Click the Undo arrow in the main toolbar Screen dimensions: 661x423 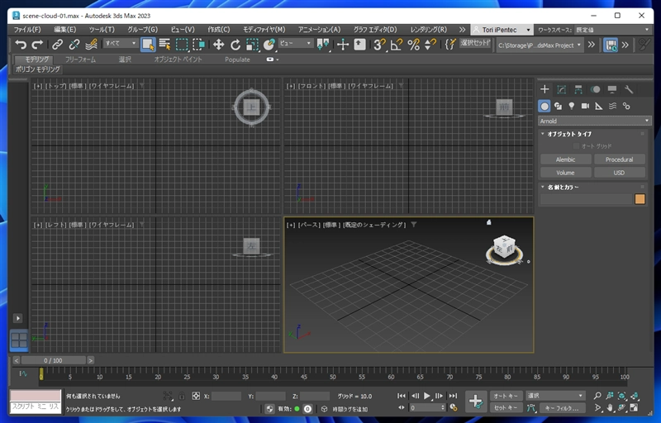21,45
